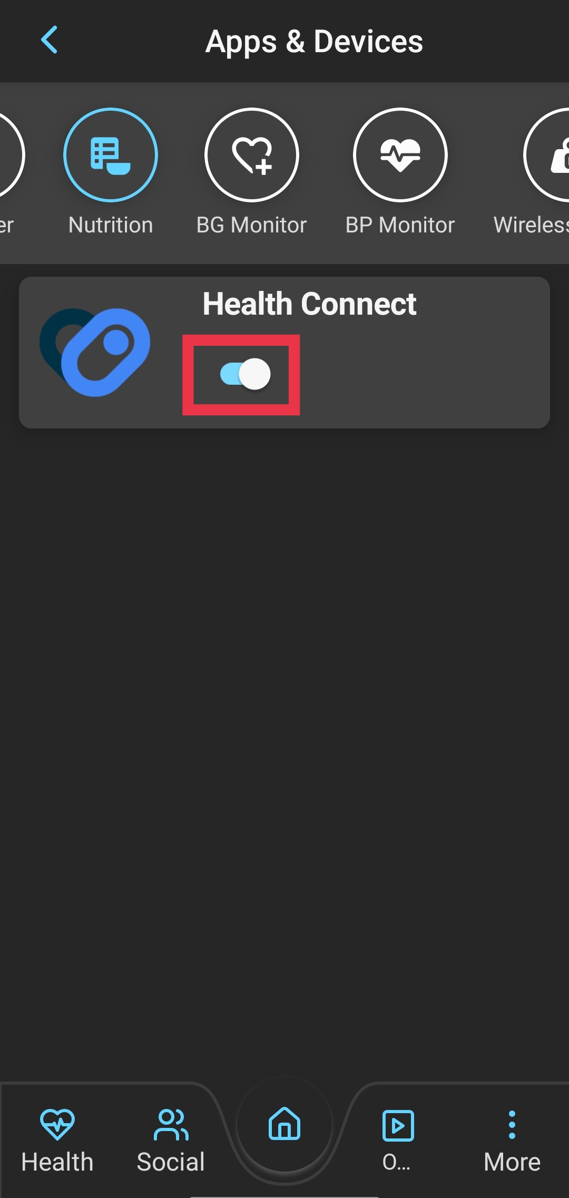Tap the Health Connect app logo
This screenshot has width=569, height=1198.
[x=95, y=352]
